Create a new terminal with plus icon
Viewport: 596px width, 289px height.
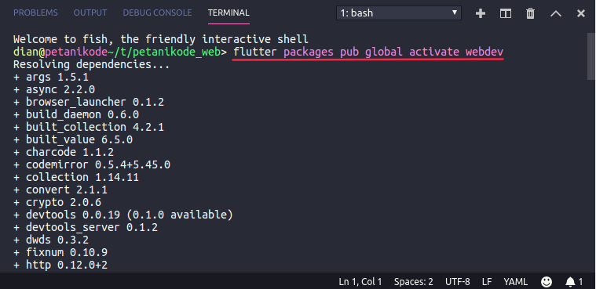tap(481, 13)
